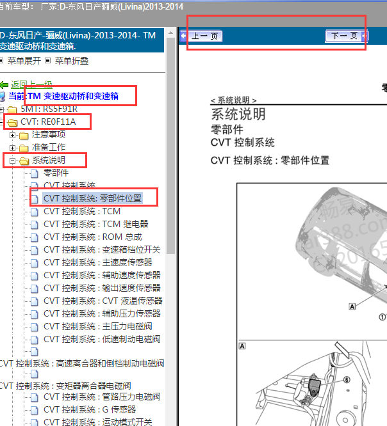This screenshot has width=387, height=426.
Task: Open CVT 控制系统 : CVT 液温传感器
Action: [103, 301]
